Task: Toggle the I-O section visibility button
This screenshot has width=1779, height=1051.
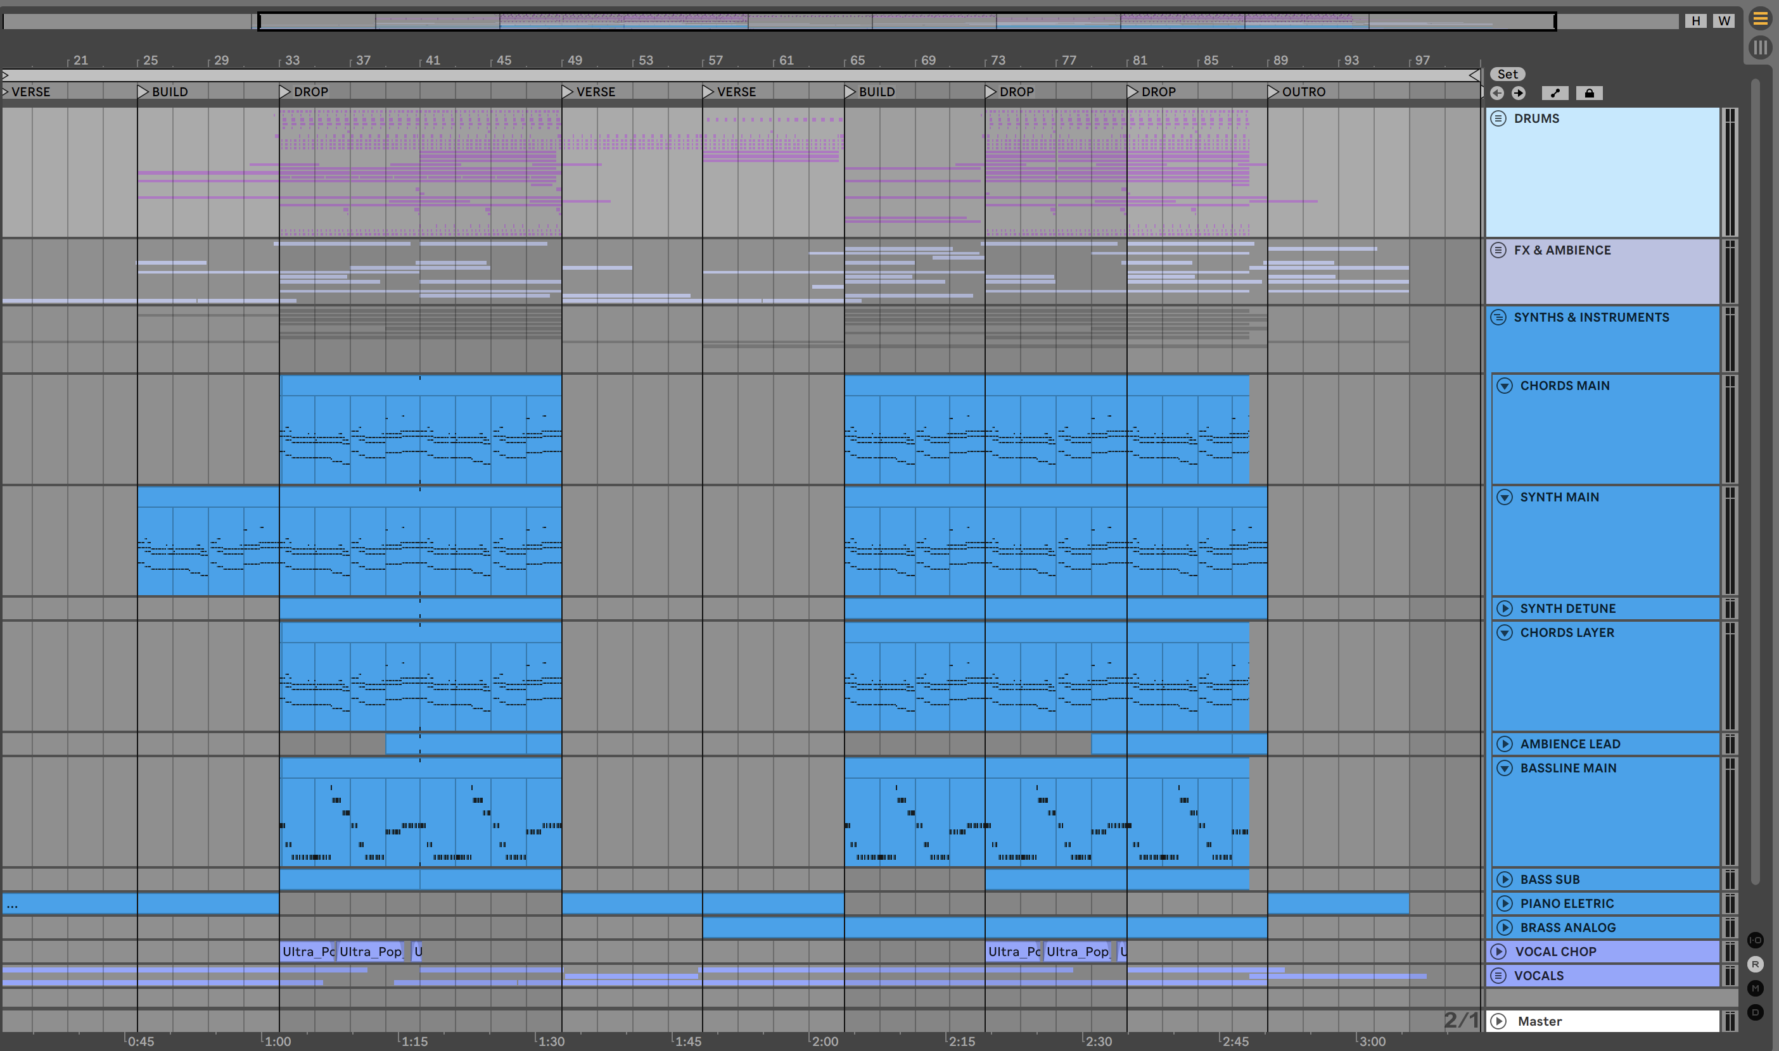Action: tap(1755, 940)
